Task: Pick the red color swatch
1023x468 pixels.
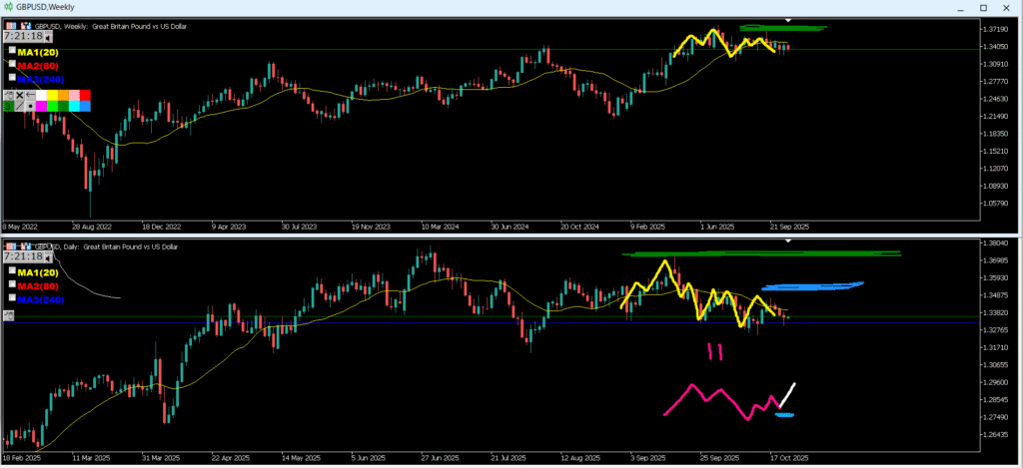Action: (x=85, y=94)
